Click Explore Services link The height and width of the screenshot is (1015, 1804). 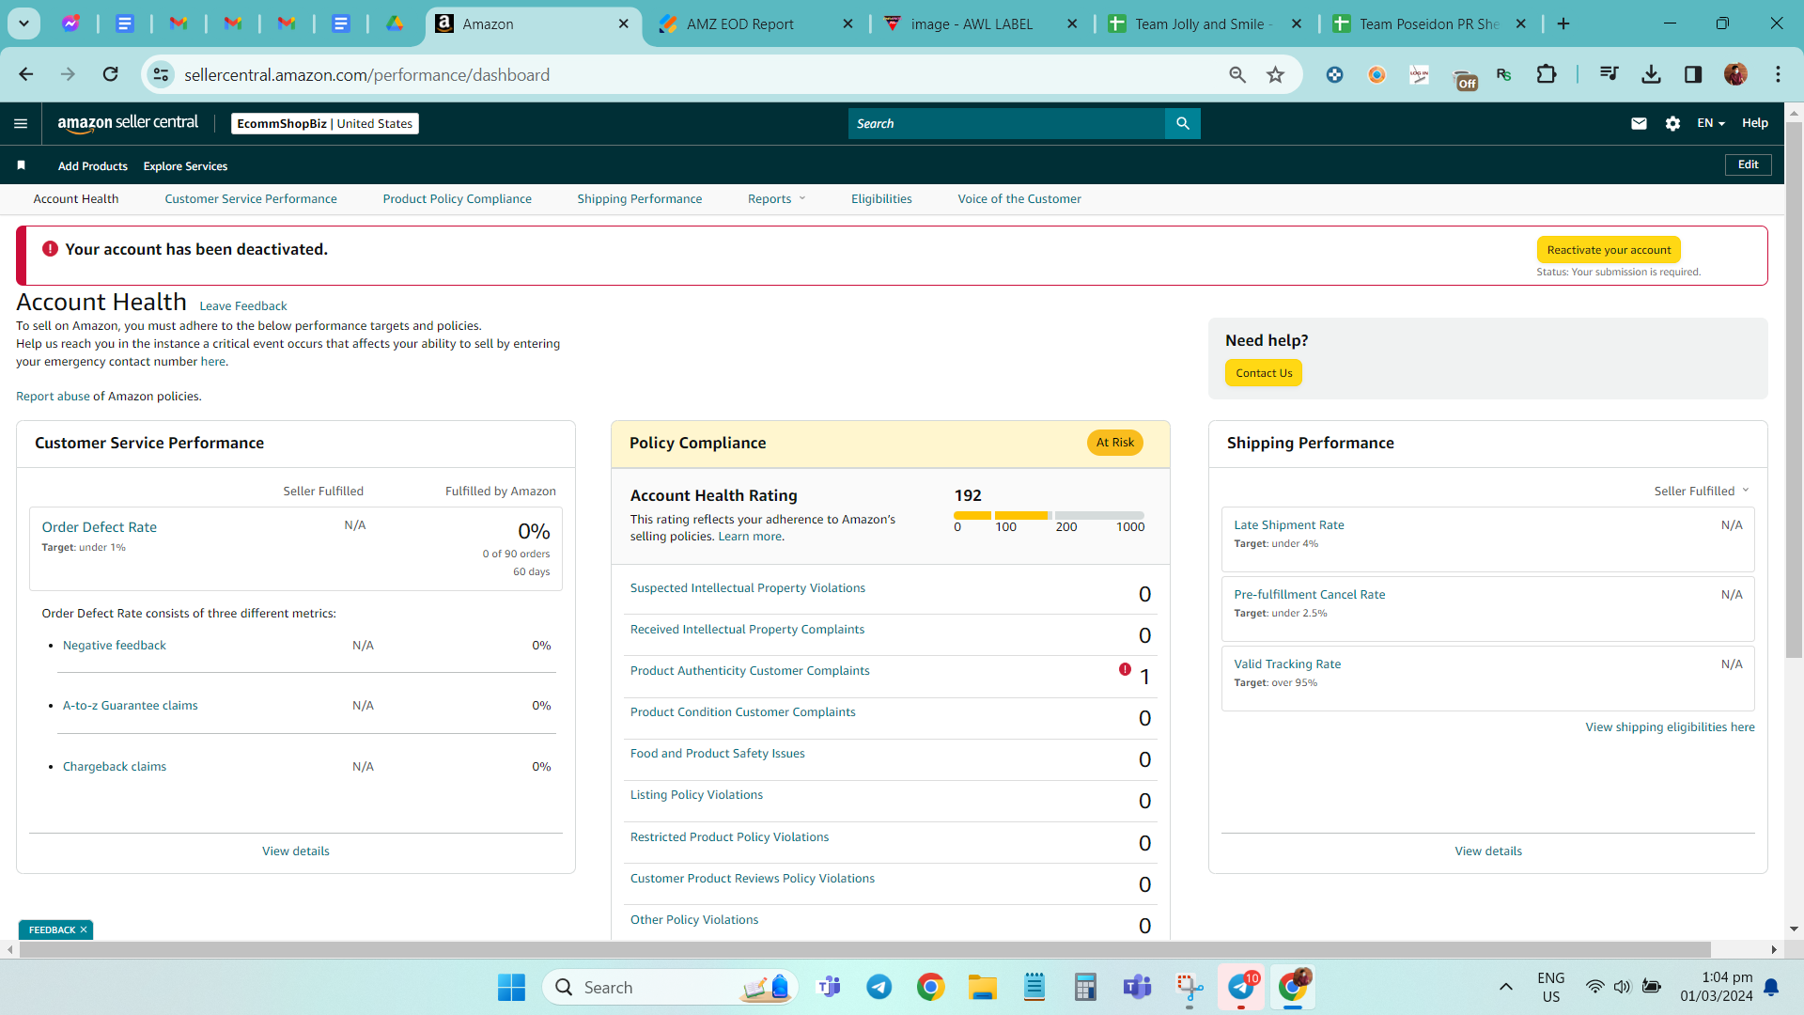click(x=185, y=166)
